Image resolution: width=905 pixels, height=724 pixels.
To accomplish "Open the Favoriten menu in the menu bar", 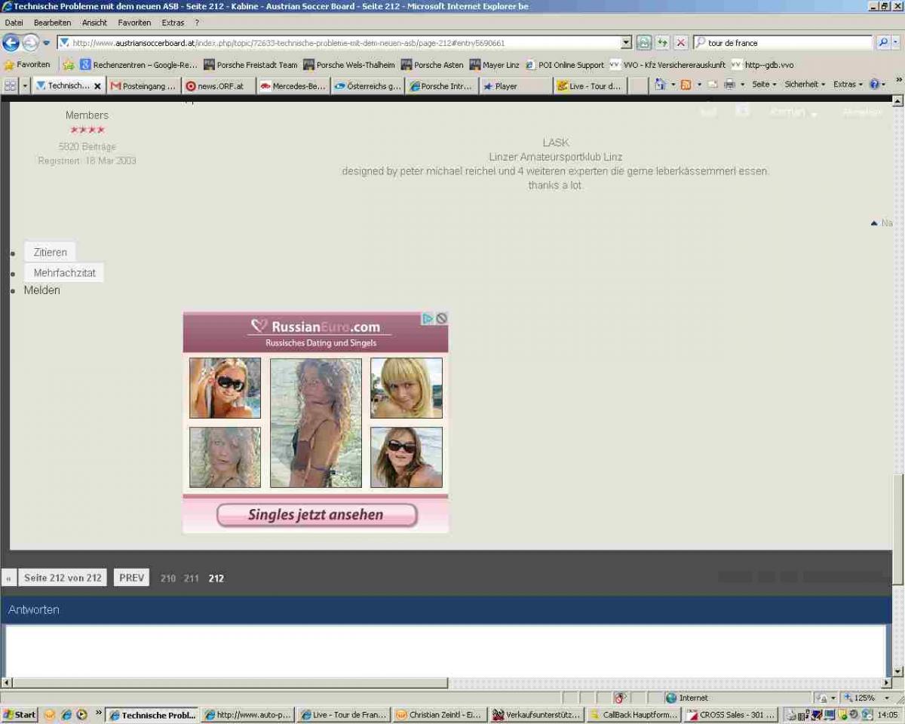I will pyautogui.click(x=134, y=23).
